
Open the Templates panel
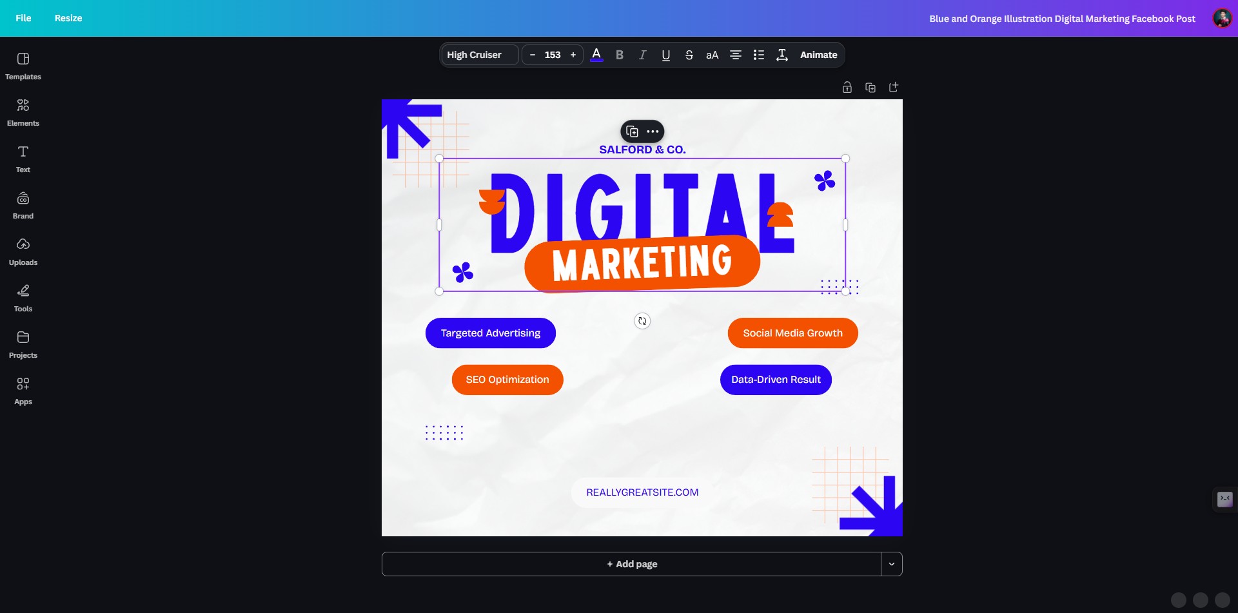[x=23, y=66]
